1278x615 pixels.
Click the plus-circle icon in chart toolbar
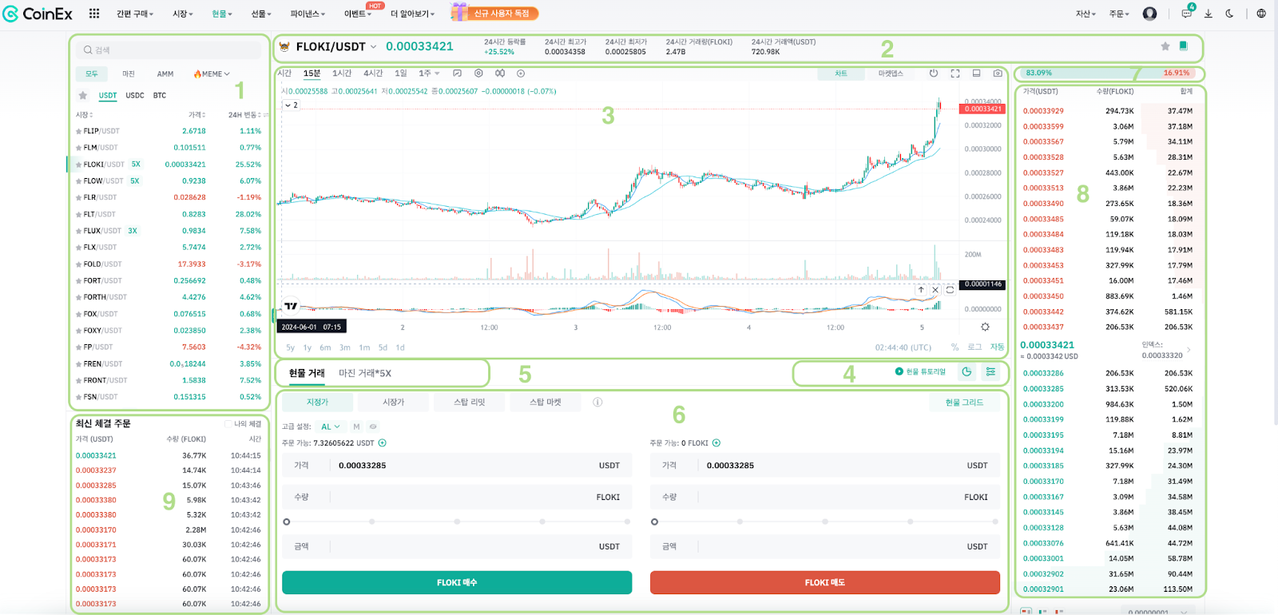point(521,73)
